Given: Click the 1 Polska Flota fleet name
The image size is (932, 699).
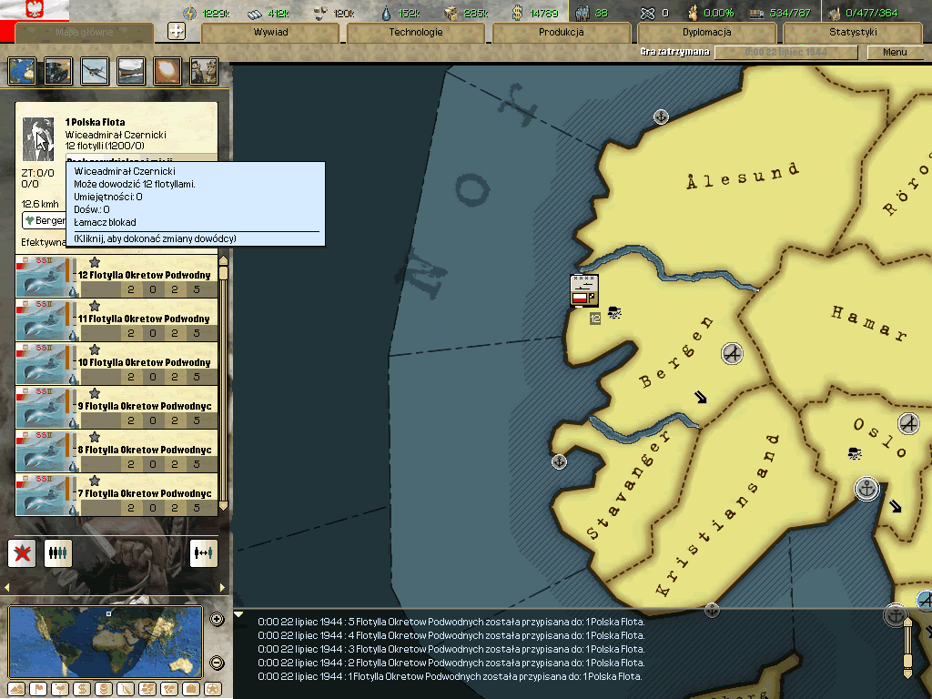Looking at the screenshot, I should pyautogui.click(x=95, y=123).
